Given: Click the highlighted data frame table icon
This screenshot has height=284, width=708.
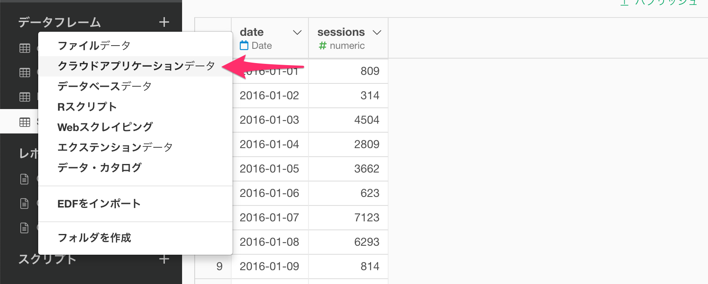Looking at the screenshot, I should [25, 122].
